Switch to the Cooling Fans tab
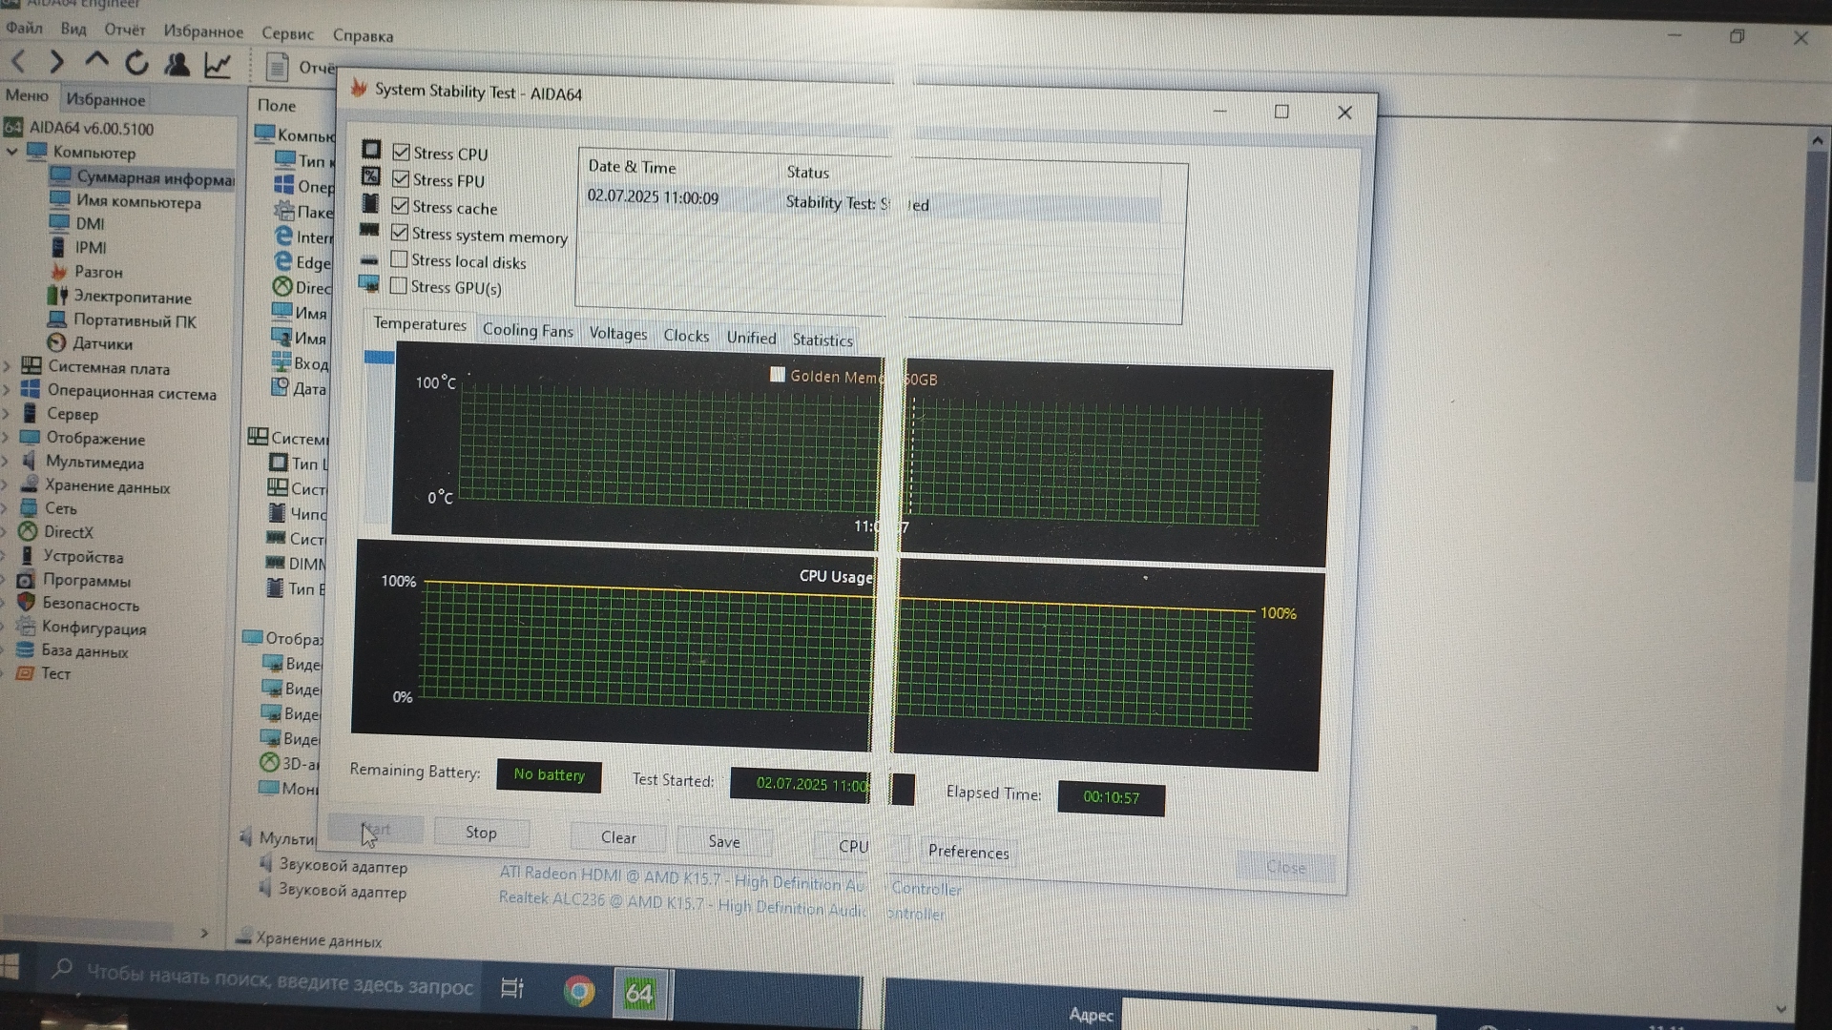 [528, 330]
